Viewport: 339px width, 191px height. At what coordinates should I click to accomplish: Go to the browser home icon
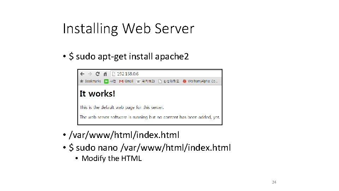coord(105,74)
